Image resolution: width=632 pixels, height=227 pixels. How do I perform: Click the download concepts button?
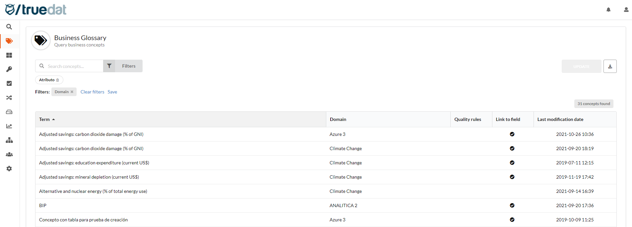tap(610, 66)
